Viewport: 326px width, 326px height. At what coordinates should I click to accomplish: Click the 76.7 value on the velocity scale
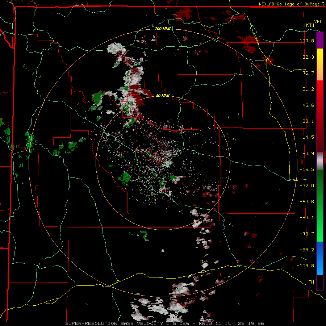(x=308, y=73)
